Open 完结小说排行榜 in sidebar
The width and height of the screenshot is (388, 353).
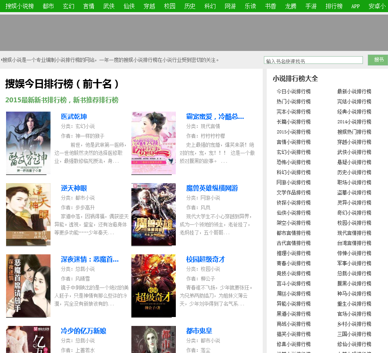point(354,102)
